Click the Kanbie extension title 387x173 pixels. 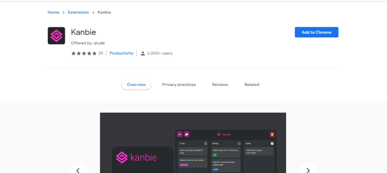(84, 32)
